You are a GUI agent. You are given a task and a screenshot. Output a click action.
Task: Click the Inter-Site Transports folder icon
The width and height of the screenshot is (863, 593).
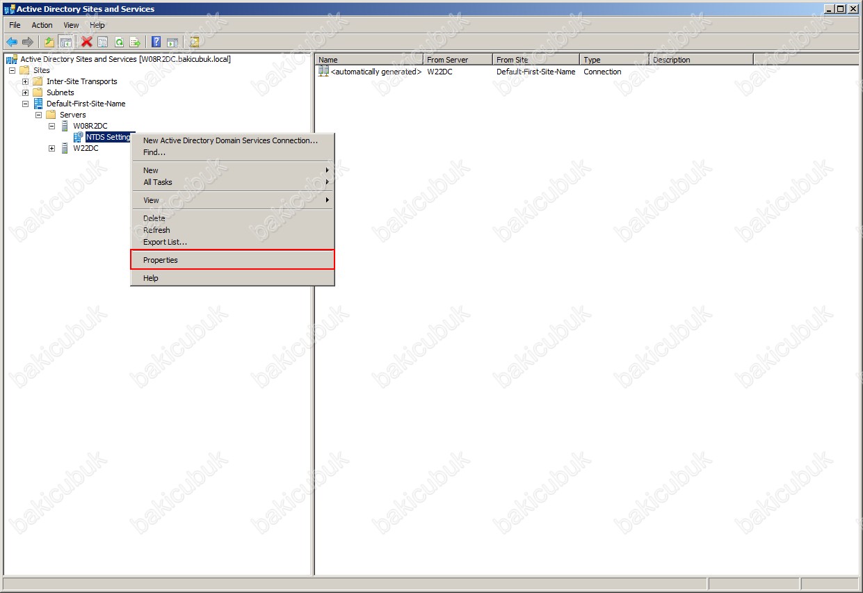[38, 81]
